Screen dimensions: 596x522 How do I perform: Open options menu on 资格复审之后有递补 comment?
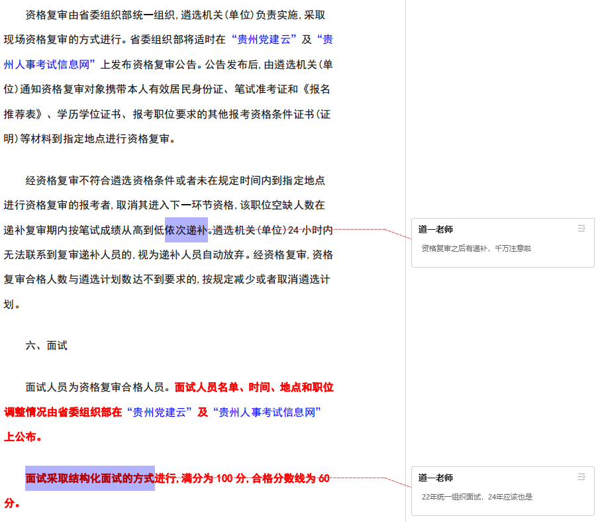point(581,229)
